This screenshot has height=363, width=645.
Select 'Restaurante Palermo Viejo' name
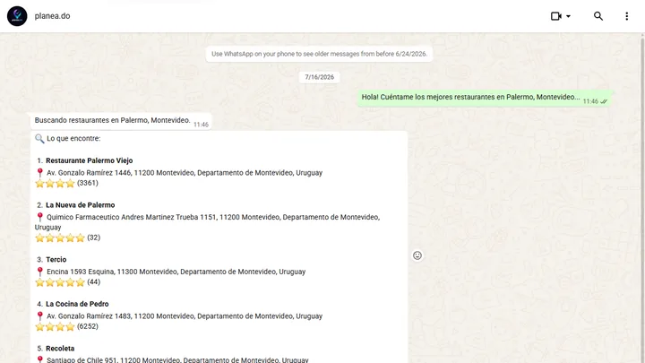(90, 160)
